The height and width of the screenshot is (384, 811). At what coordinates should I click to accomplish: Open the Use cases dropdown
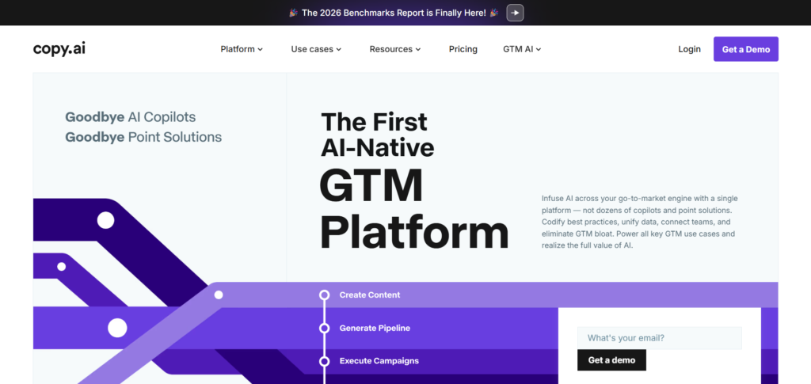coord(316,49)
